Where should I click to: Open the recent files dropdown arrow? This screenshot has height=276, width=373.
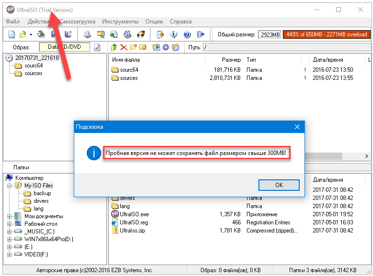click(31, 34)
